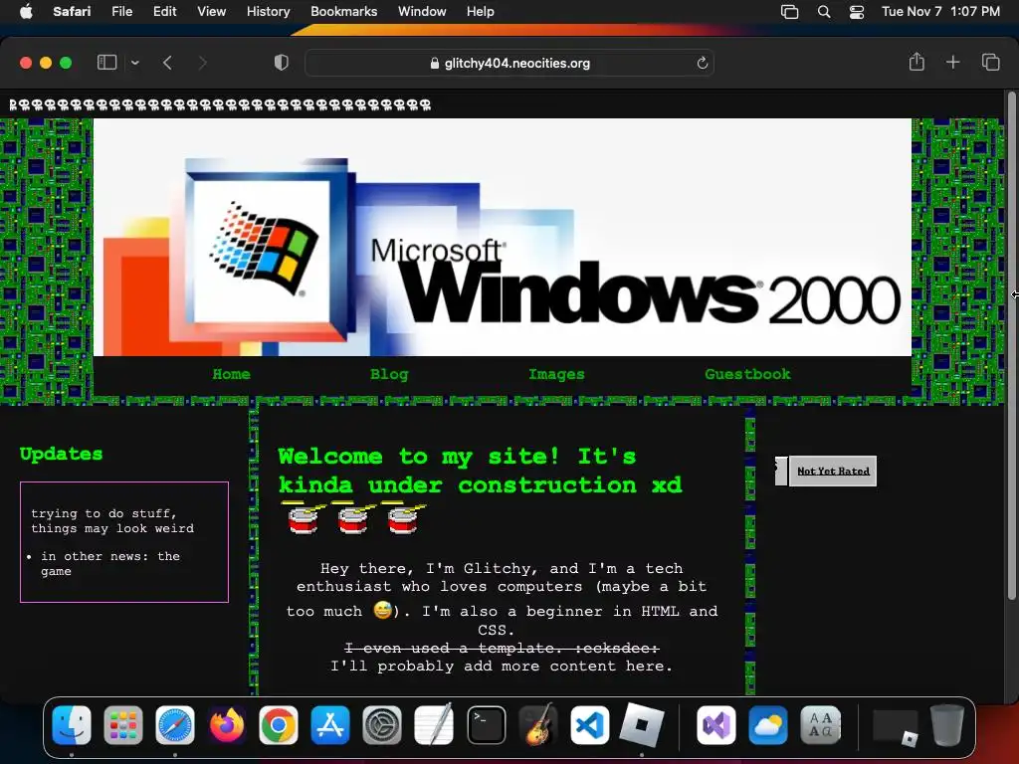Open the Help menu
1019x764 pixels.
pyautogui.click(x=481, y=11)
